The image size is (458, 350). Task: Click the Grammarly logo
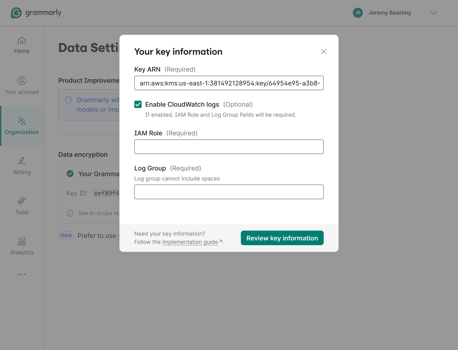point(36,13)
